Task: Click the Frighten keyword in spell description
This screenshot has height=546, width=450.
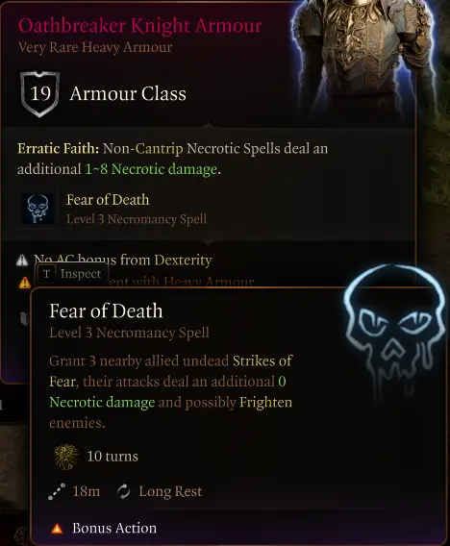Action: [265, 403]
